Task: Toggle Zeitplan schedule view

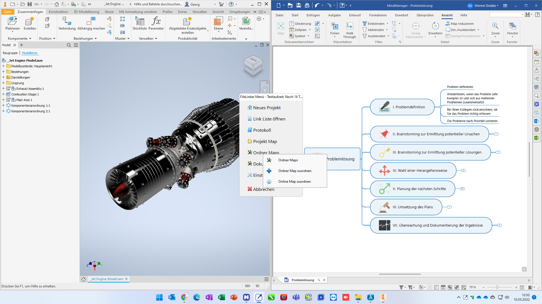Action: tap(298, 30)
